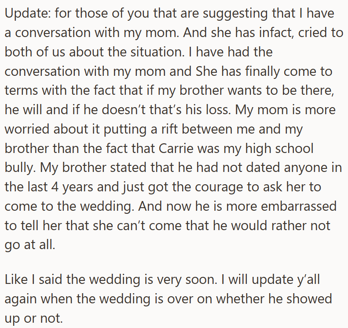
Task: Click the word "bully." starting a line
Action: 20,168
